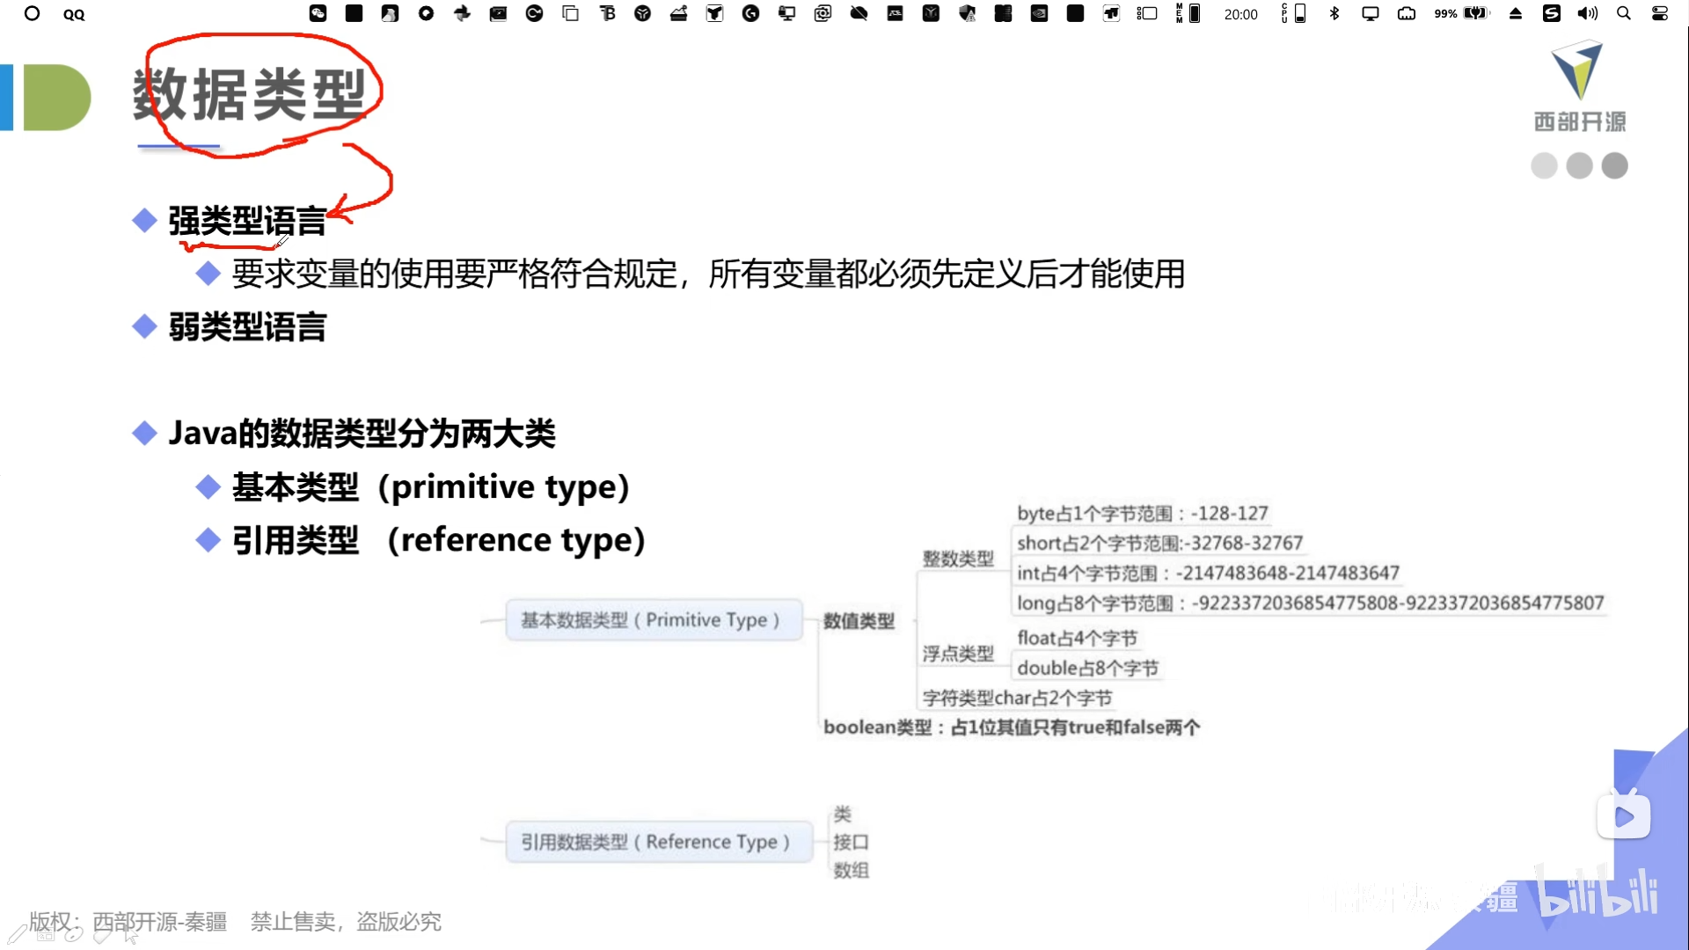The image size is (1689, 950).
Task: Click the 强类型语言 bullet heading
Action: point(247,221)
